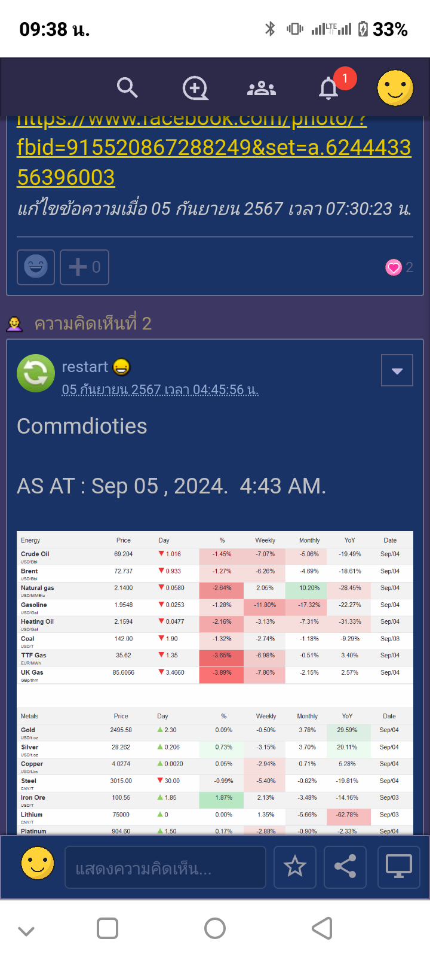Open the restart user avatar
Viewport: 430px width, 957px height.
click(36, 373)
